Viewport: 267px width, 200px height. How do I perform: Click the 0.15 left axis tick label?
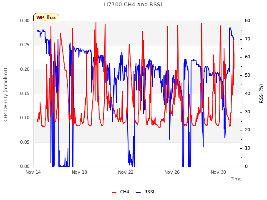click(x=25, y=93)
